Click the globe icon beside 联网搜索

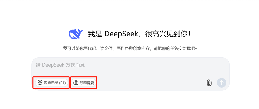pos(76,83)
